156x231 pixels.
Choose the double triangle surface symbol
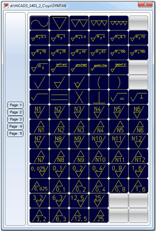(79, 23)
